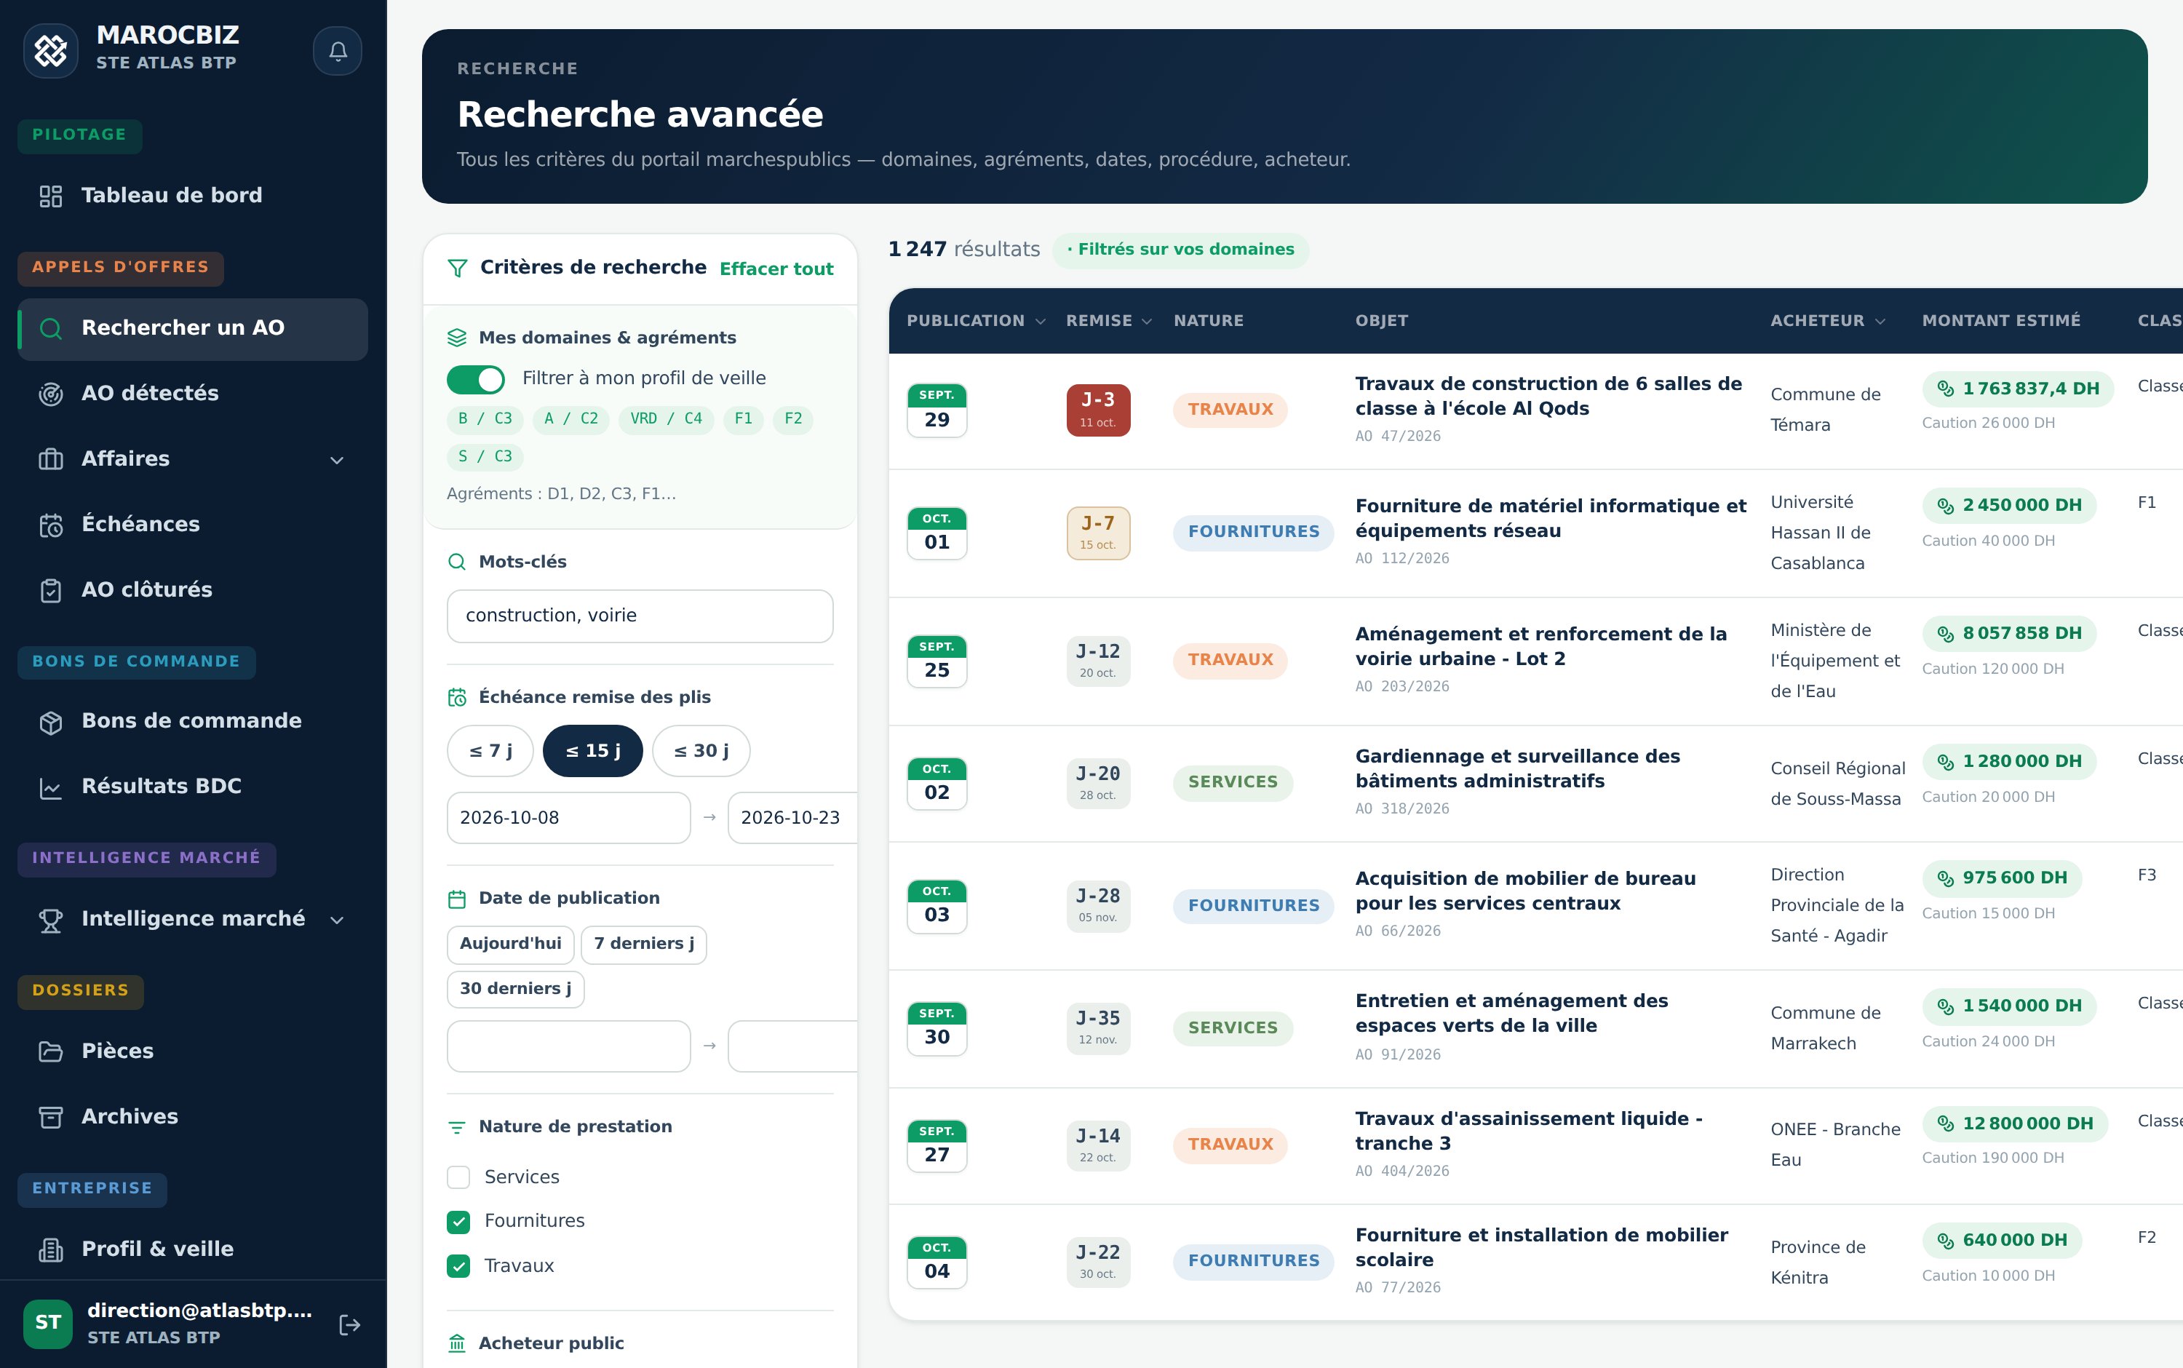Click the layers icon by Mes domaines
Image resolution: width=2183 pixels, height=1368 pixels.
coord(457,338)
